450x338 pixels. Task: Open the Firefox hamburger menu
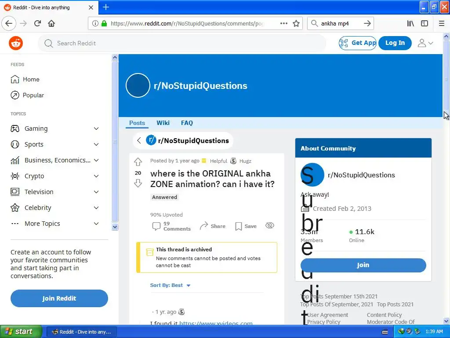[442, 24]
